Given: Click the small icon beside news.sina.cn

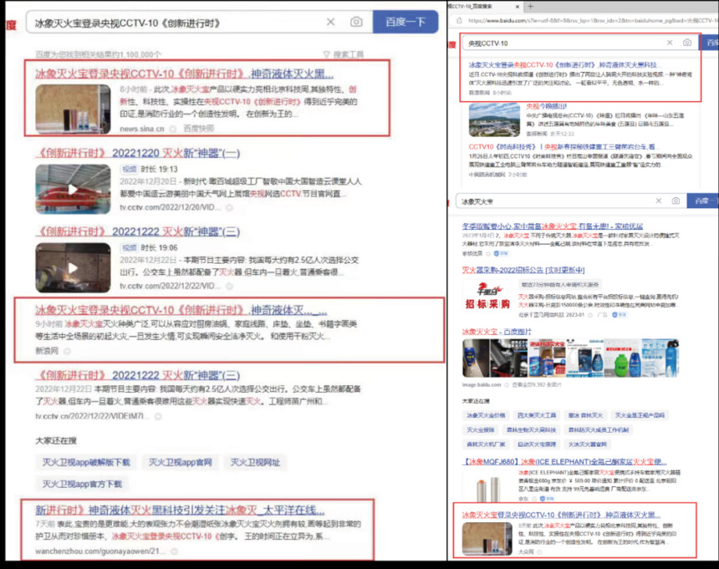Looking at the screenshot, I should point(173,130).
